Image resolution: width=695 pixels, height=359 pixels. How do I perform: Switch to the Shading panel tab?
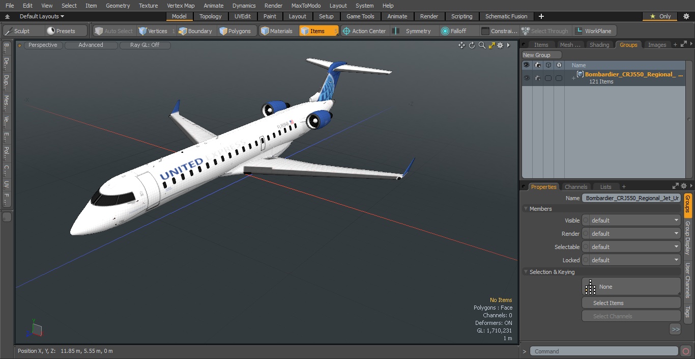coord(599,45)
